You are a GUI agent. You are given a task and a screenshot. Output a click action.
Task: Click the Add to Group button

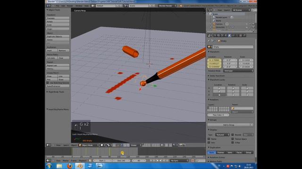pos(228,125)
